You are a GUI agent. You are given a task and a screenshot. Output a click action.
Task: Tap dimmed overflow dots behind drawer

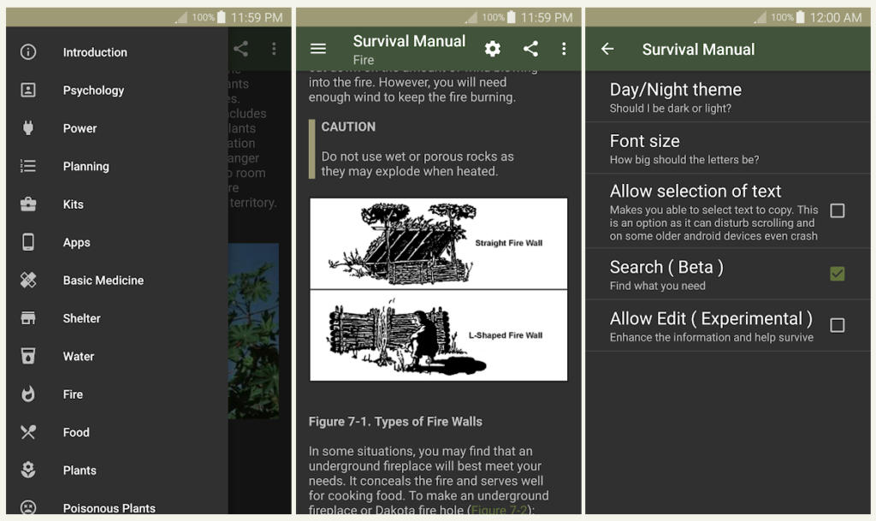(x=274, y=49)
